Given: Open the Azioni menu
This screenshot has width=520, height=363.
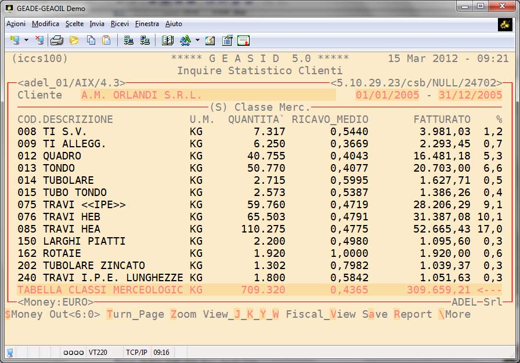Looking at the screenshot, I should coord(16,24).
